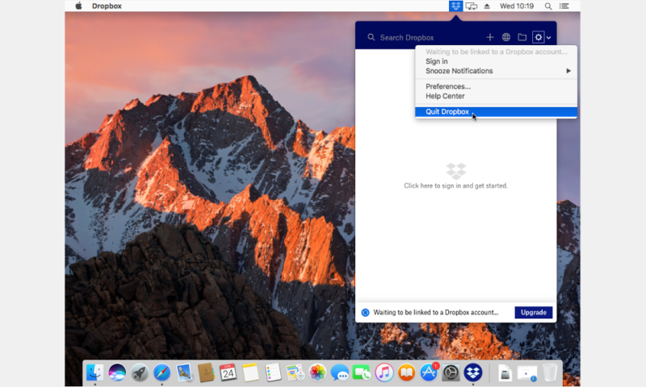Click the clock showing Wed 10:19
646x387 pixels.
pyautogui.click(x=517, y=6)
